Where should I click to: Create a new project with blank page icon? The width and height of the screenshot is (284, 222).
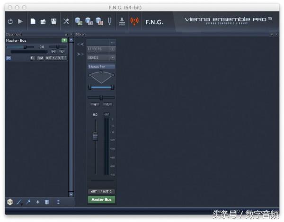point(33,21)
